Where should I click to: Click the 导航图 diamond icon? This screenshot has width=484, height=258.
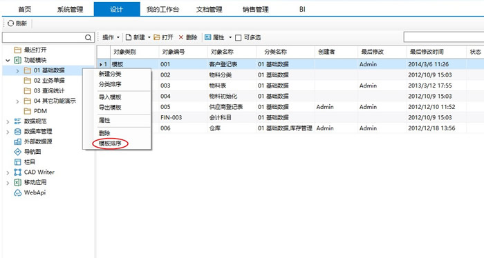point(17,152)
